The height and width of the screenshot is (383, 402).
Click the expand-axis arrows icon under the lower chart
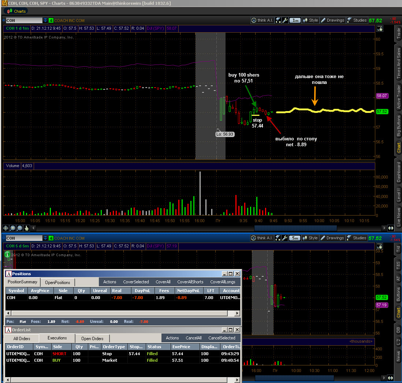390,378
